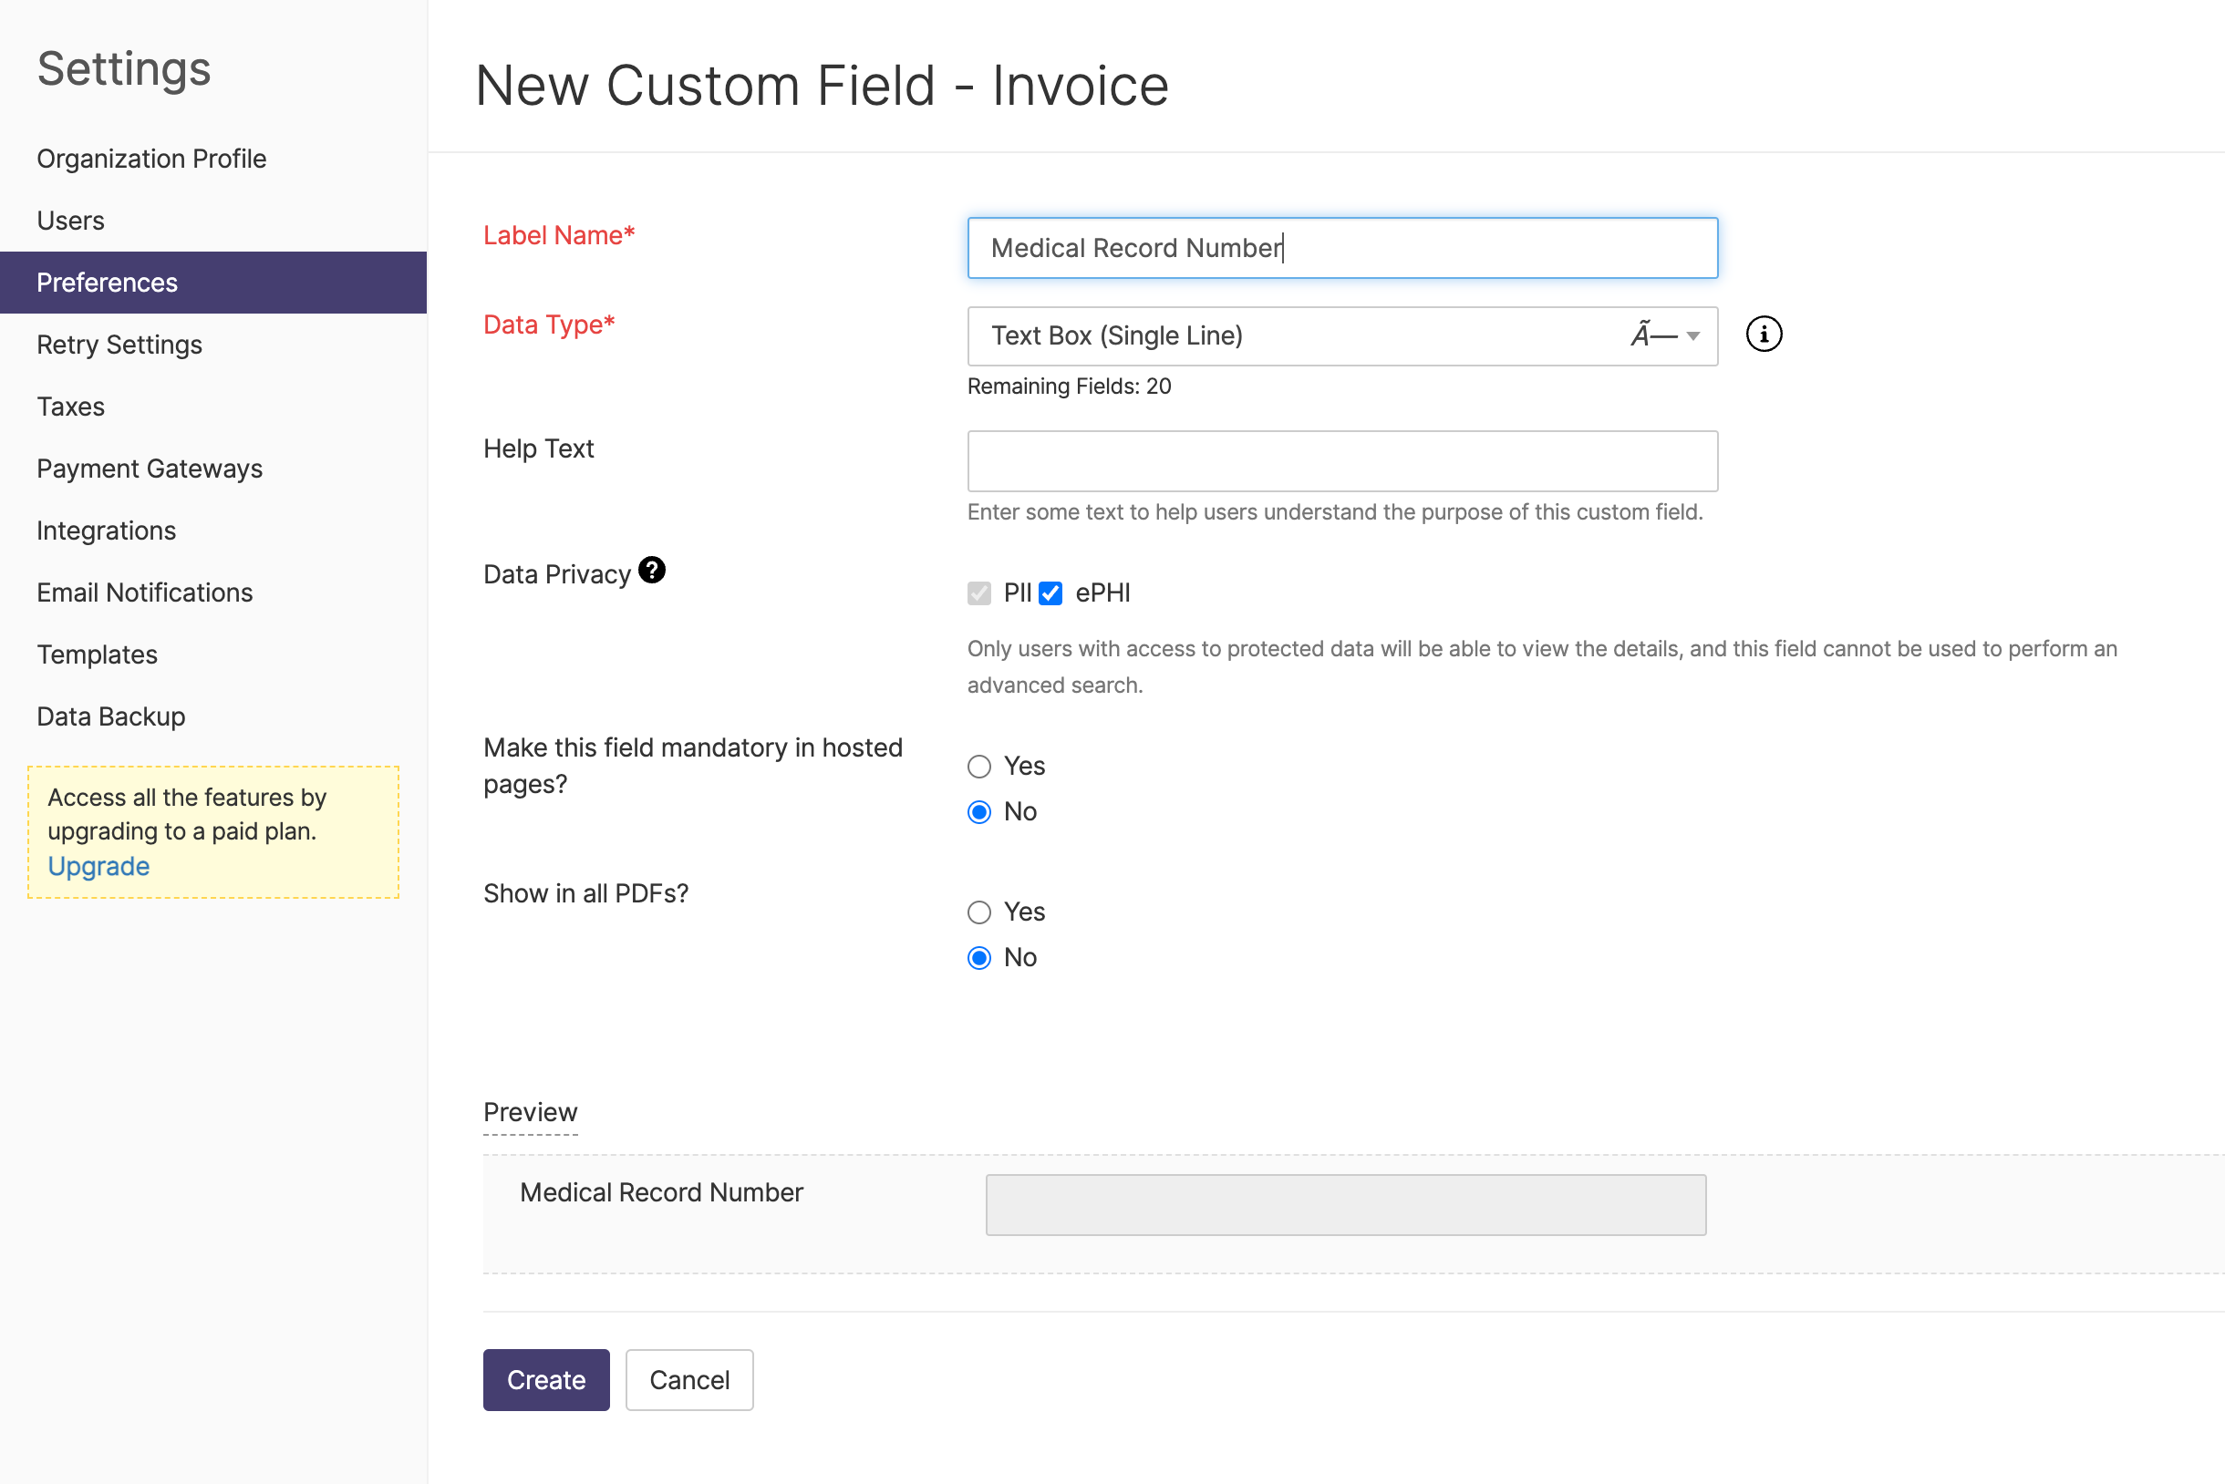Go to Organization Profile settings
Viewport: 2225px width, 1484px height.
[x=151, y=158]
